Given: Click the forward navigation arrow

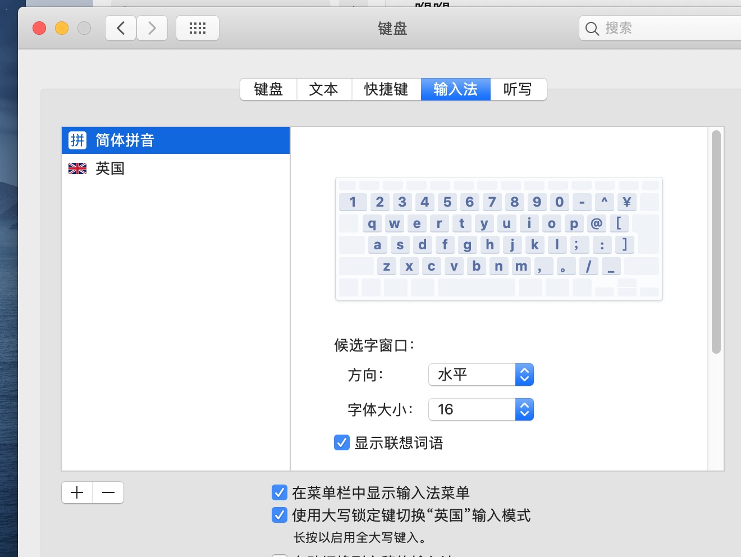Looking at the screenshot, I should point(152,28).
